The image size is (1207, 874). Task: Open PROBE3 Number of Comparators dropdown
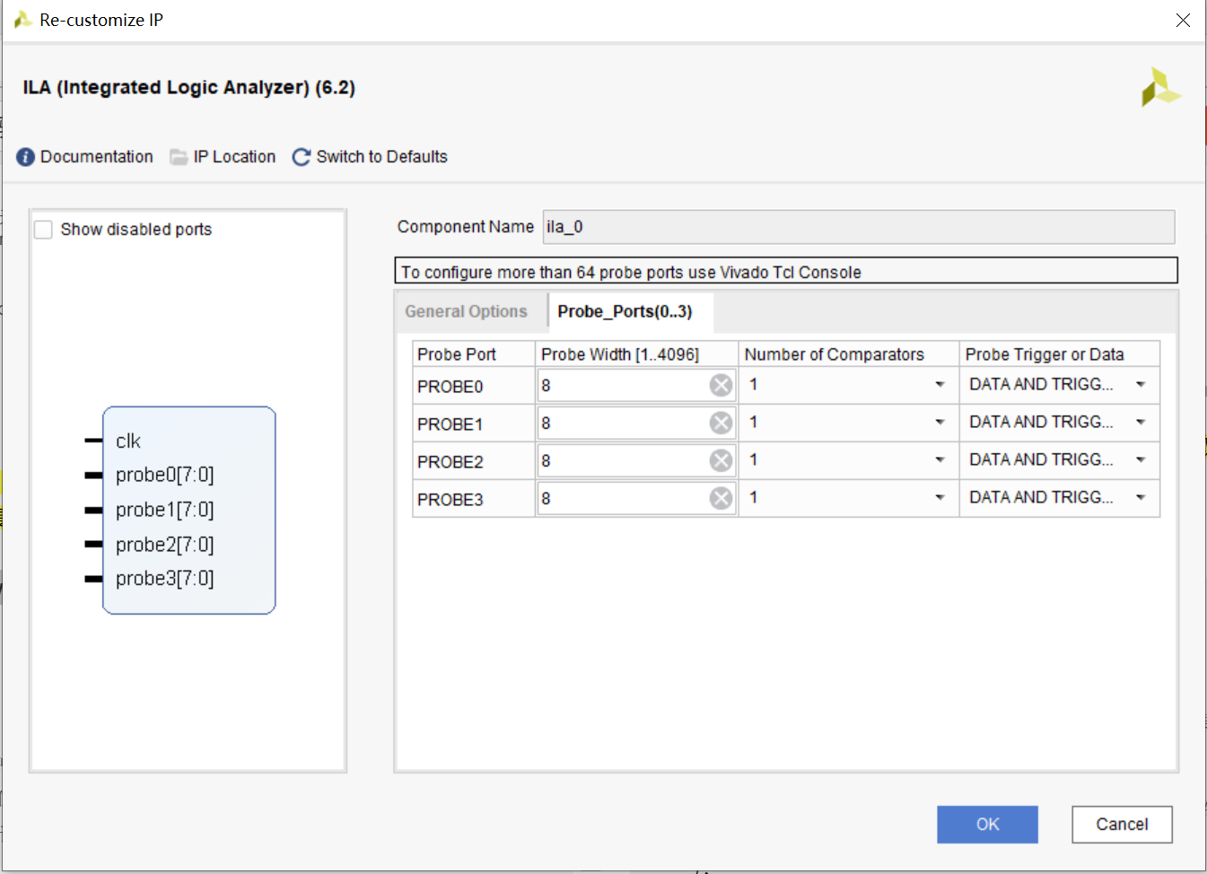pos(940,498)
